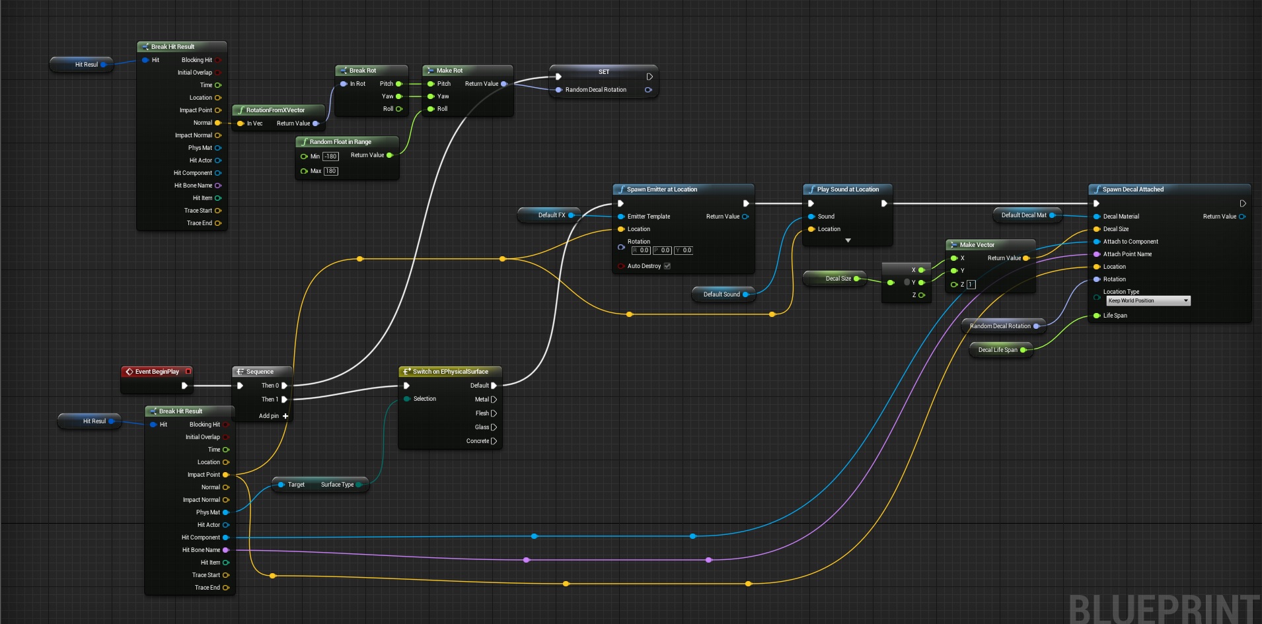Click Random Decal Rotation input pin on SET
The width and height of the screenshot is (1262, 624).
coord(559,90)
